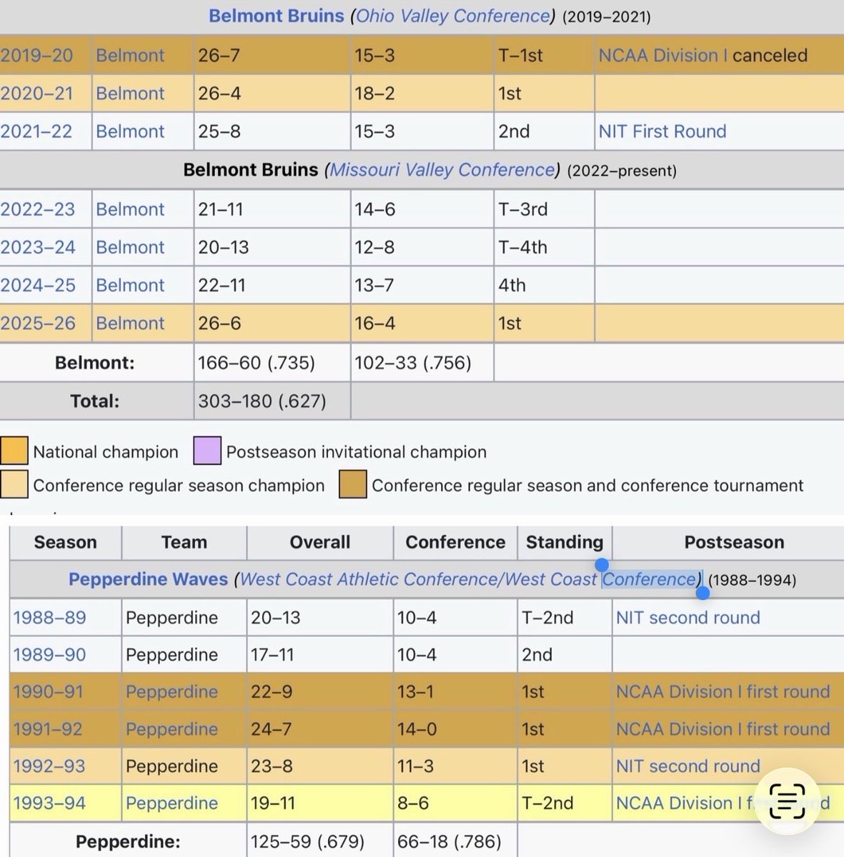Click Pepperdine team link in 1990–91 row
This screenshot has height=857, width=844.
[172, 692]
